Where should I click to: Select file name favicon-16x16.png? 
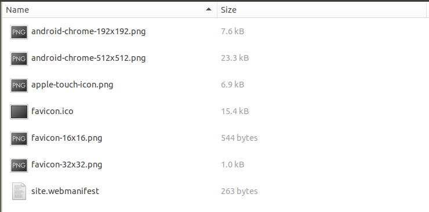(67, 138)
